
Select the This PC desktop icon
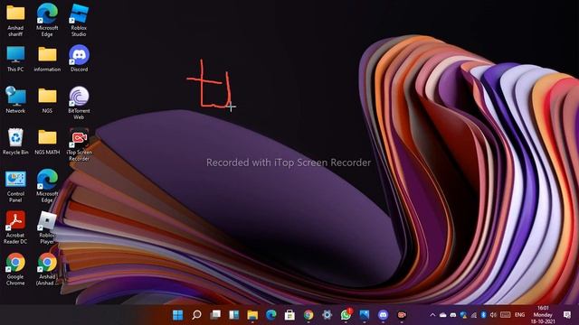pyautogui.click(x=15, y=59)
